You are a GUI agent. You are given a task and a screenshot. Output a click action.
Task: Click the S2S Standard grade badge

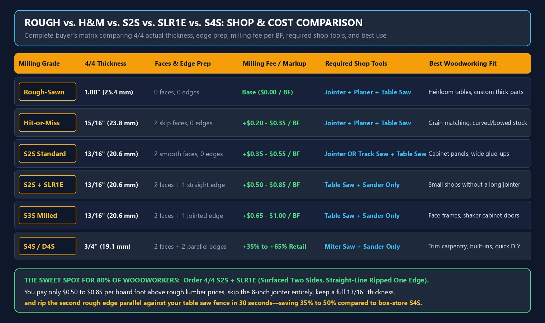47,154
